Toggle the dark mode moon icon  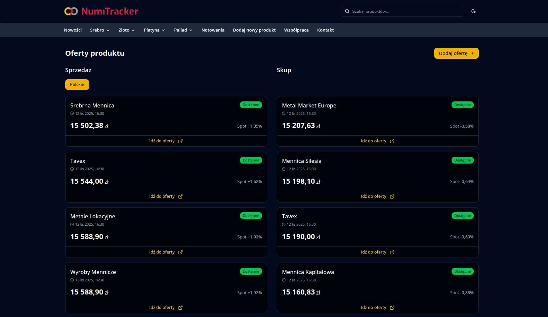tap(473, 11)
